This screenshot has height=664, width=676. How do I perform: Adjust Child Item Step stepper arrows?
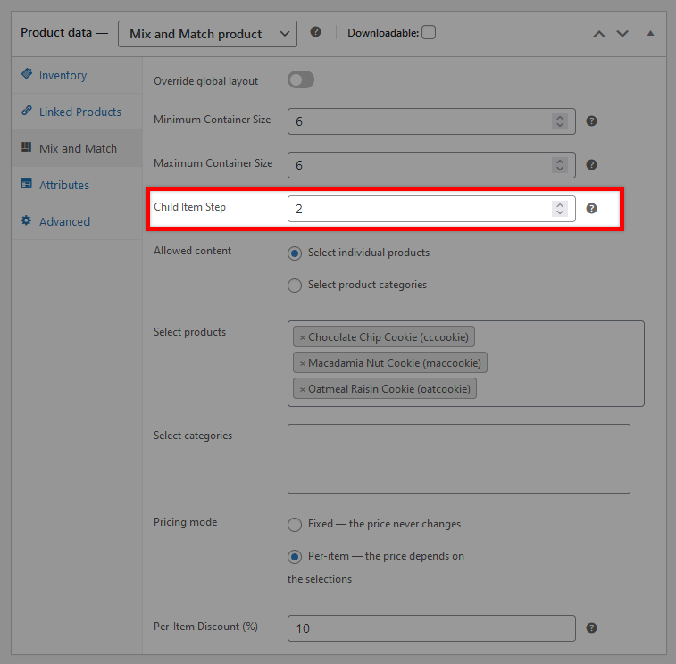tap(560, 209)
